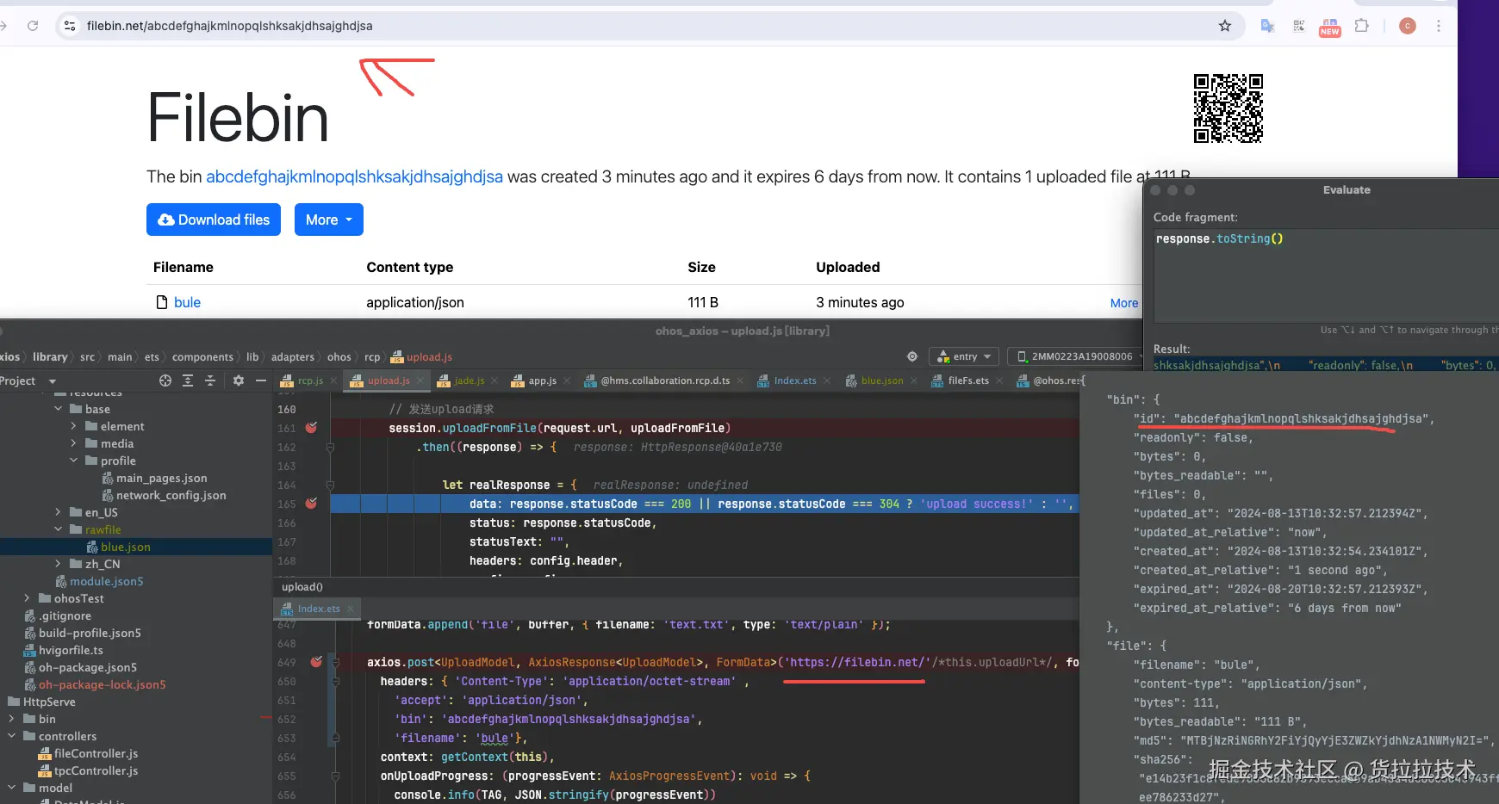Open the entry run configuration dropdown
Screen dimensions: 1499x804
(964, 356)
